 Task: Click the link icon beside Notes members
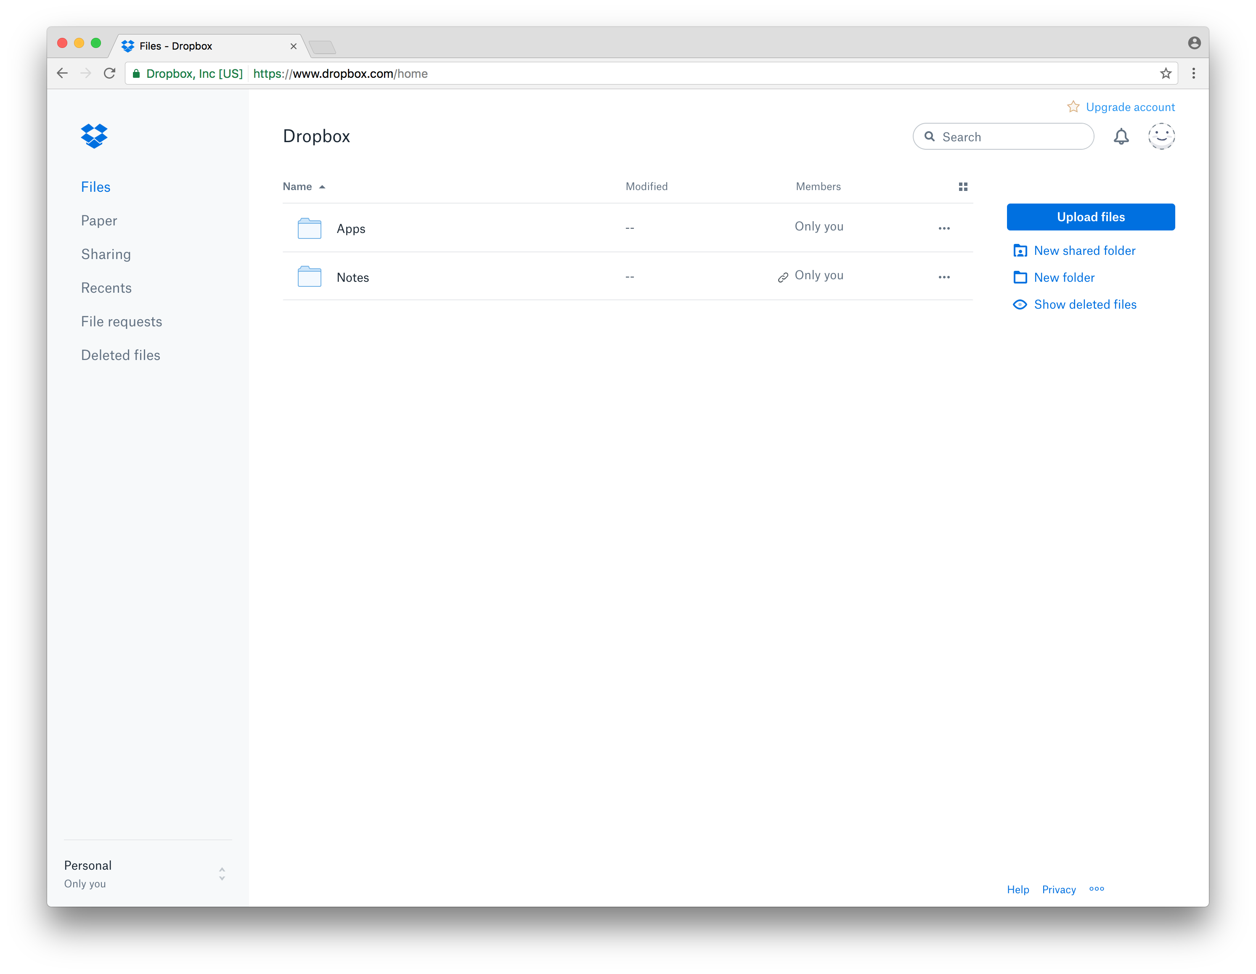pyautogui.click(x=783, y=277)
